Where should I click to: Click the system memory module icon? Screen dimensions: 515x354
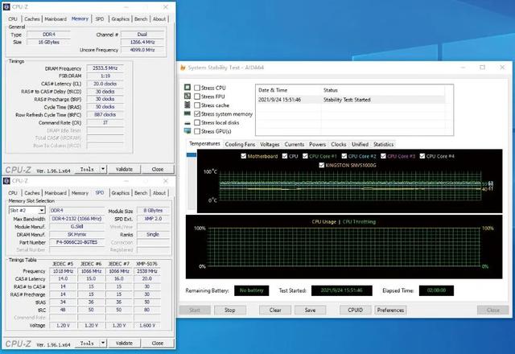[x=187, y=113]
